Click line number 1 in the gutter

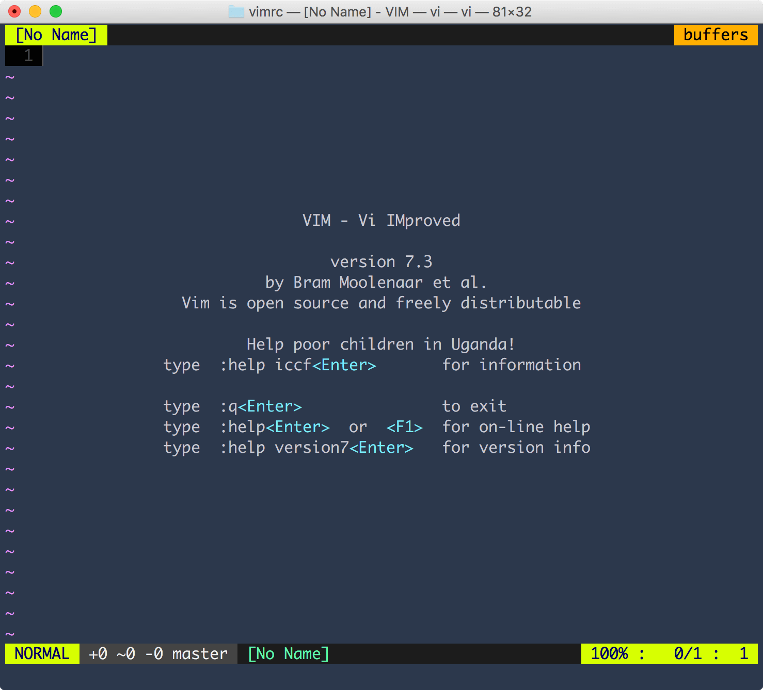coord(28,56)
